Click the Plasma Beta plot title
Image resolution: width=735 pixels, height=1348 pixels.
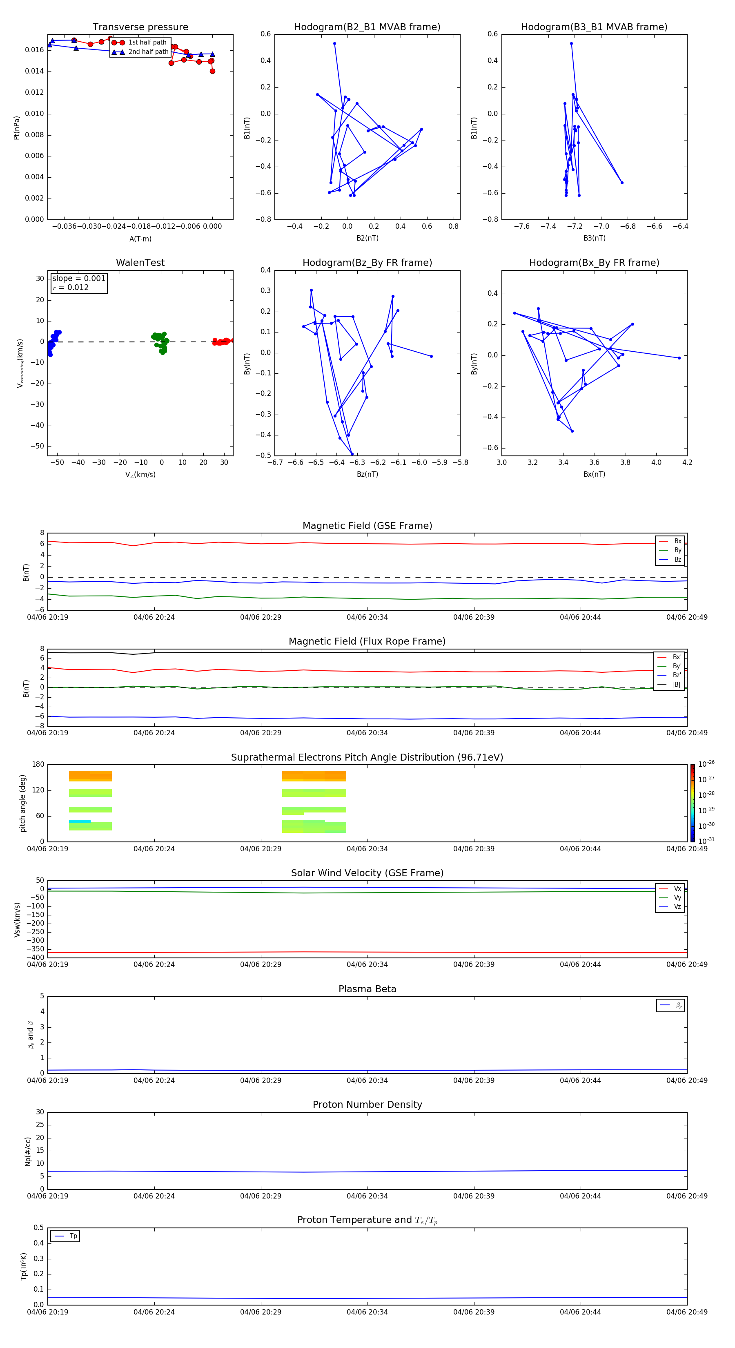pos(367,989)
